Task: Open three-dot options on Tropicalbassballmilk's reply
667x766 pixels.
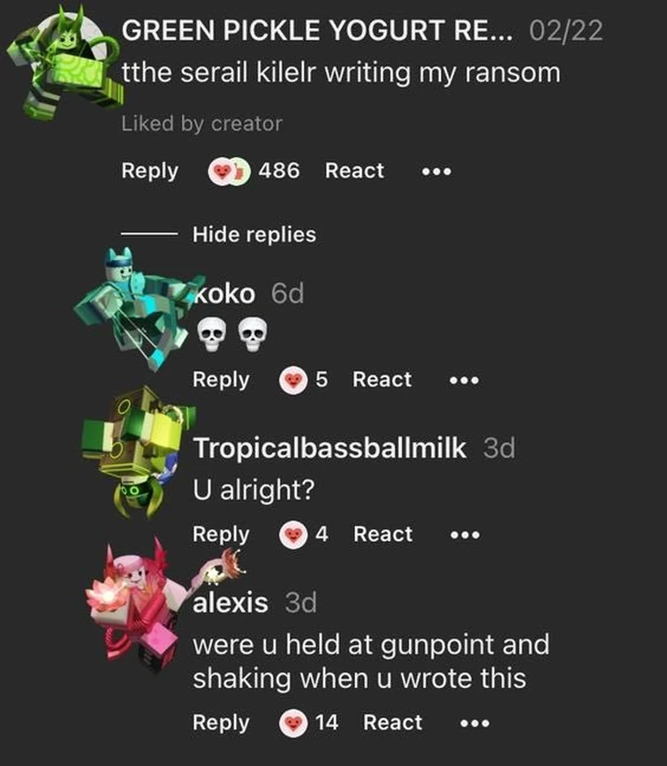Action: click(x=465, y=535)
